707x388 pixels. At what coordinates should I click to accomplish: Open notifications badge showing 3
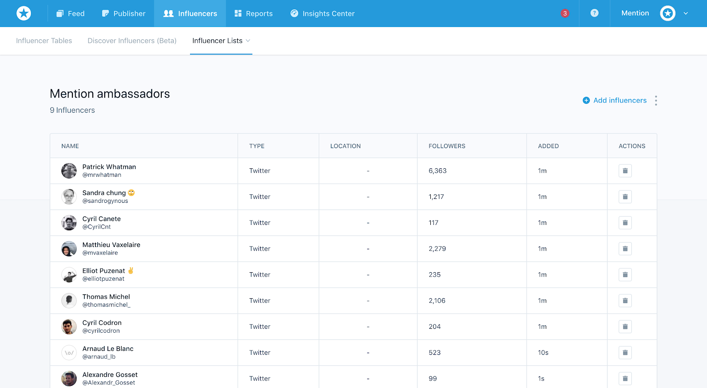[565, 13]
